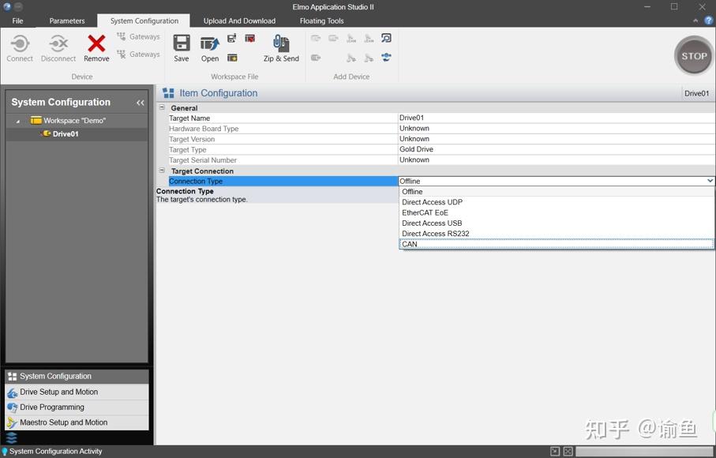Collapse the Target Connection section
This screenshot has height=458, width=716.
coord(162,171)
